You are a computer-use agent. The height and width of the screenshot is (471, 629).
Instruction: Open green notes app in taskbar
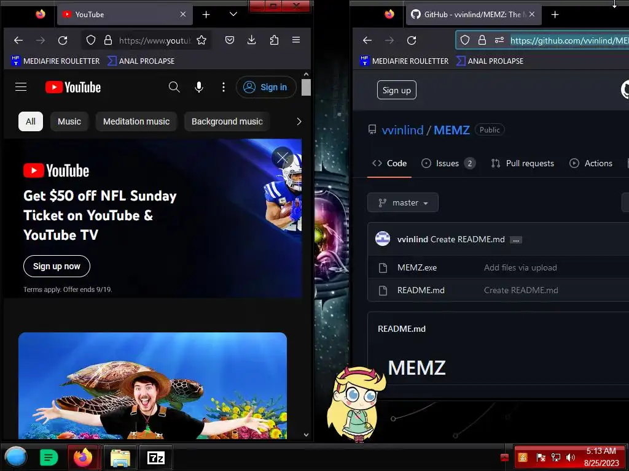tap(49, 458)
